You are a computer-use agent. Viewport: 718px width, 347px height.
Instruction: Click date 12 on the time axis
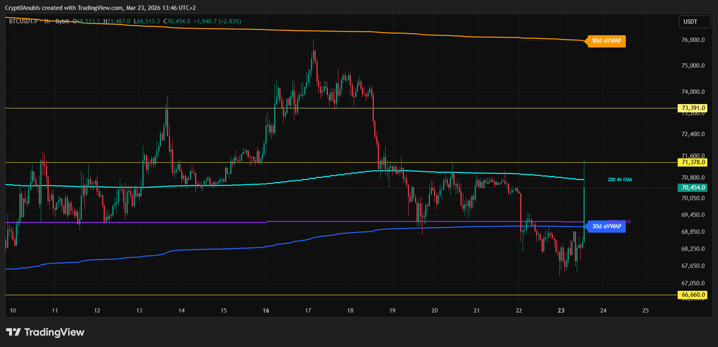pyautogui.click(x=97, y=311)
